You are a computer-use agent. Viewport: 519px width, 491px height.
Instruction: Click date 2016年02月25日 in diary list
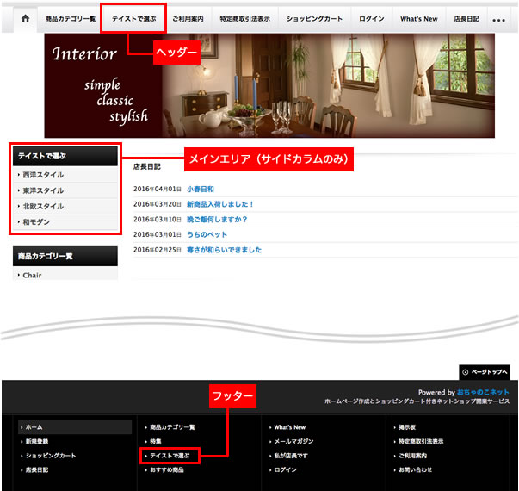pyautogui.click(x=158, y=250)
